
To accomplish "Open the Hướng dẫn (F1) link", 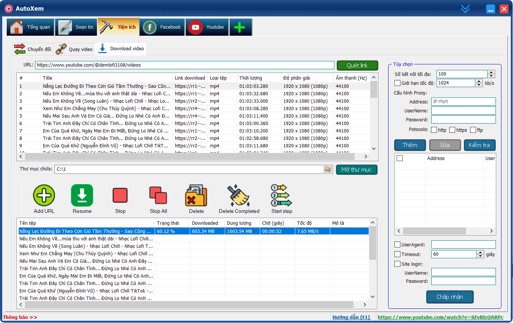I will point(351,317).
